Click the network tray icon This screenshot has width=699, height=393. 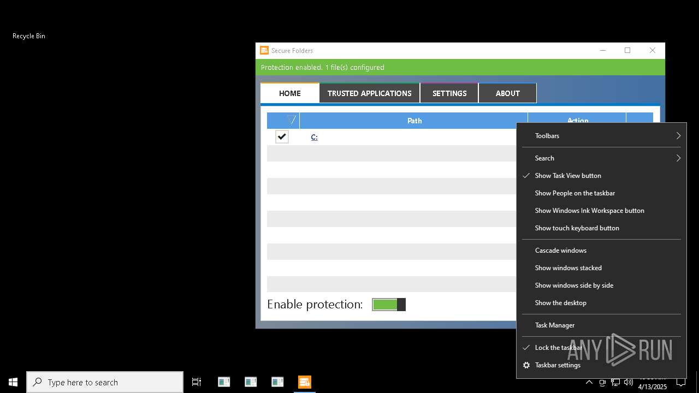point(615,382)
